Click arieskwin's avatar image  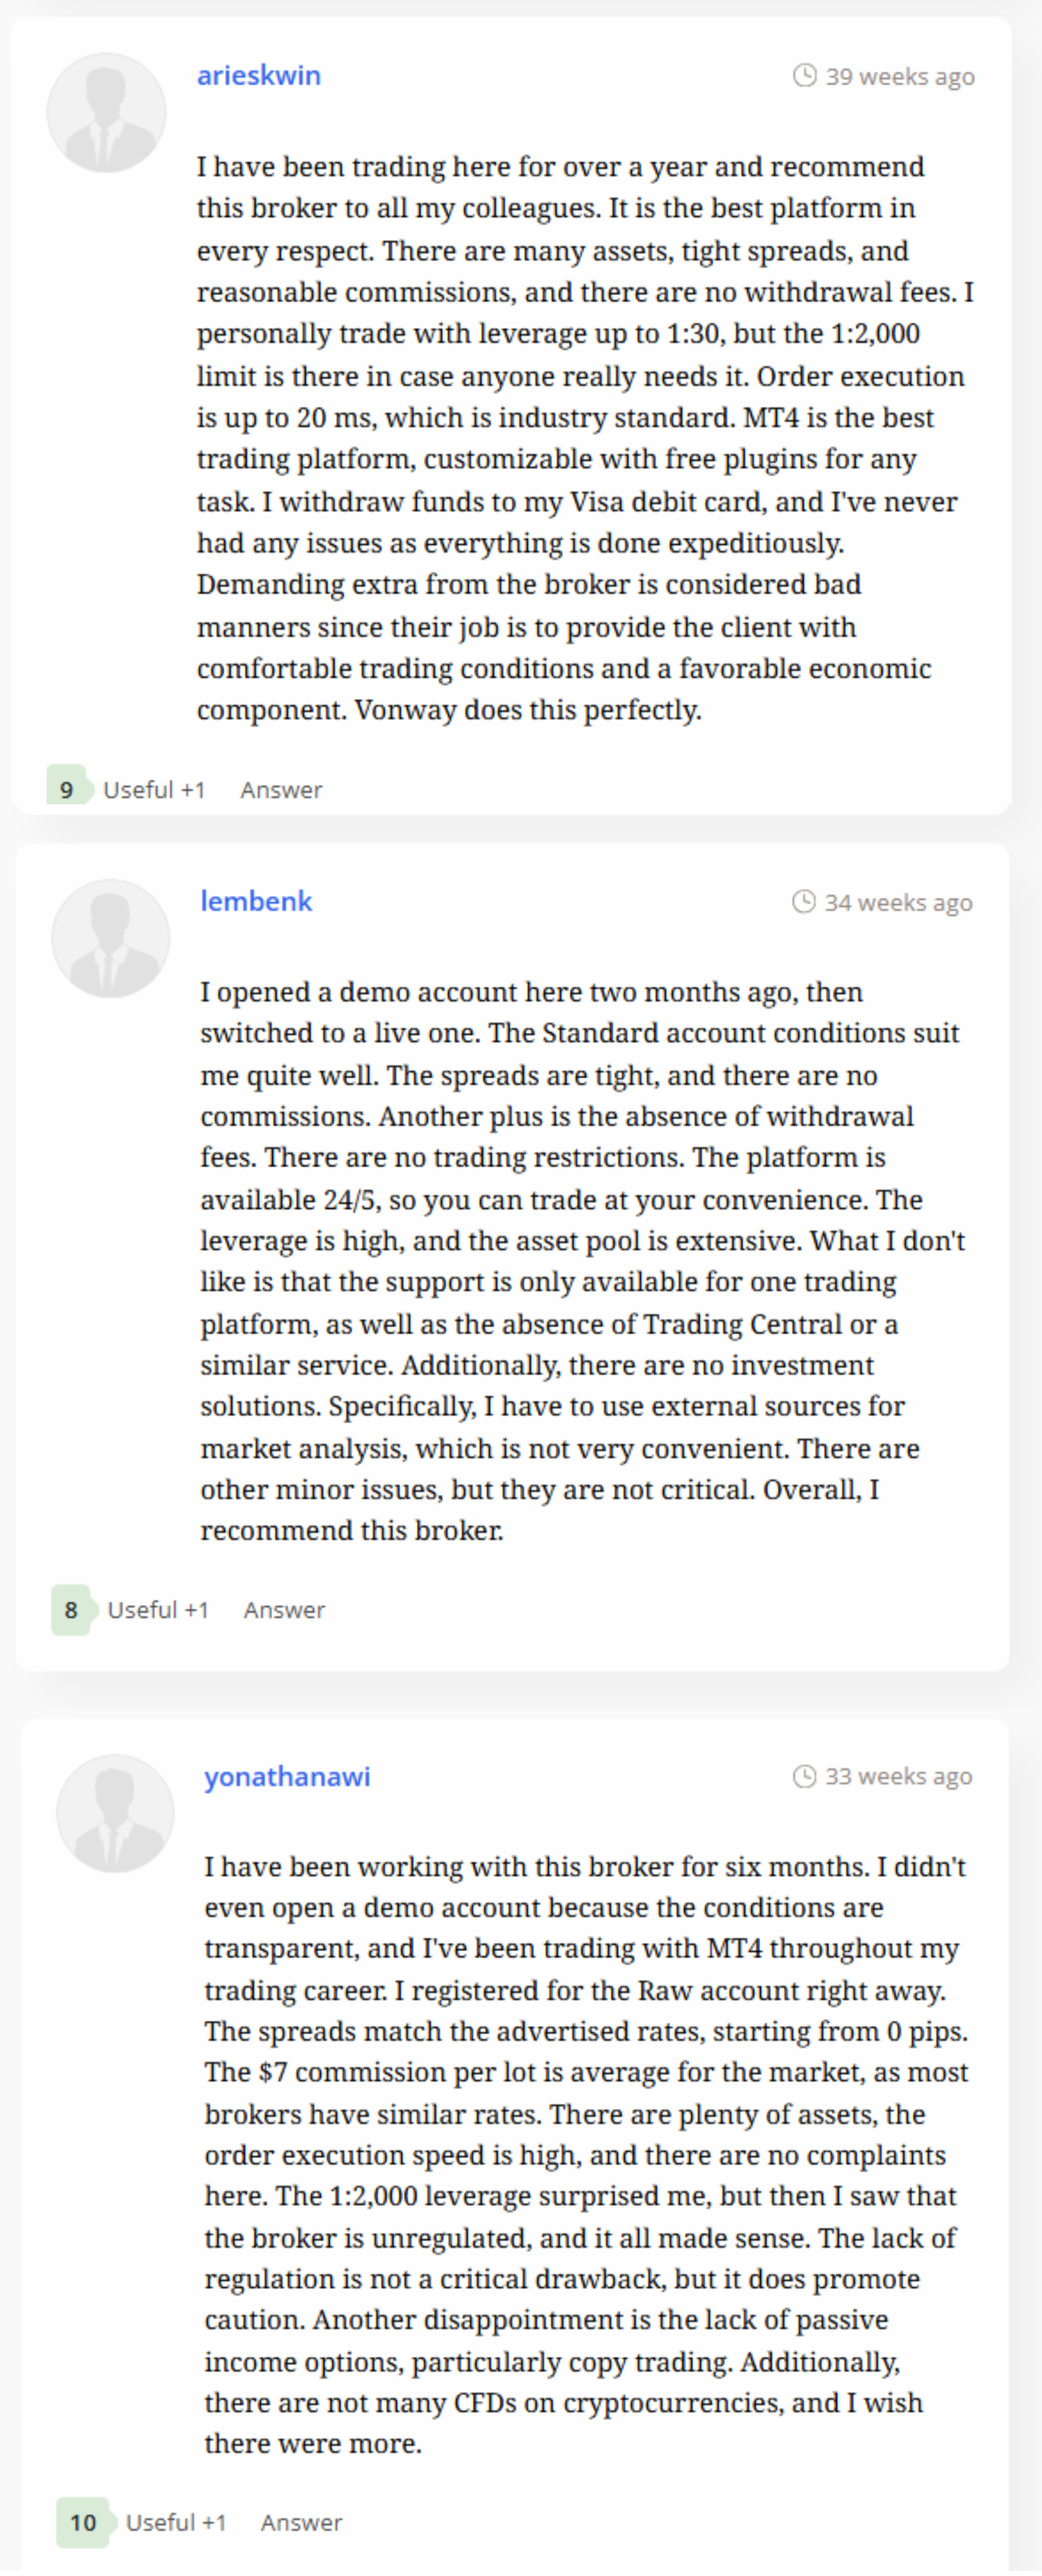click(106, 113)
